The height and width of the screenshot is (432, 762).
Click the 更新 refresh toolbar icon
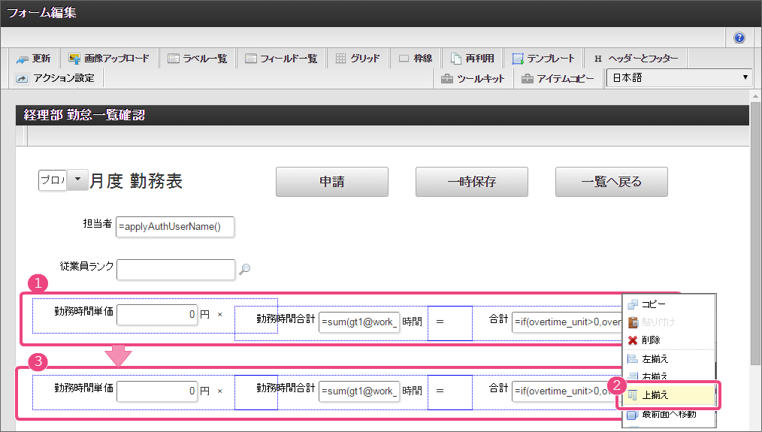(x=33, y=59)
